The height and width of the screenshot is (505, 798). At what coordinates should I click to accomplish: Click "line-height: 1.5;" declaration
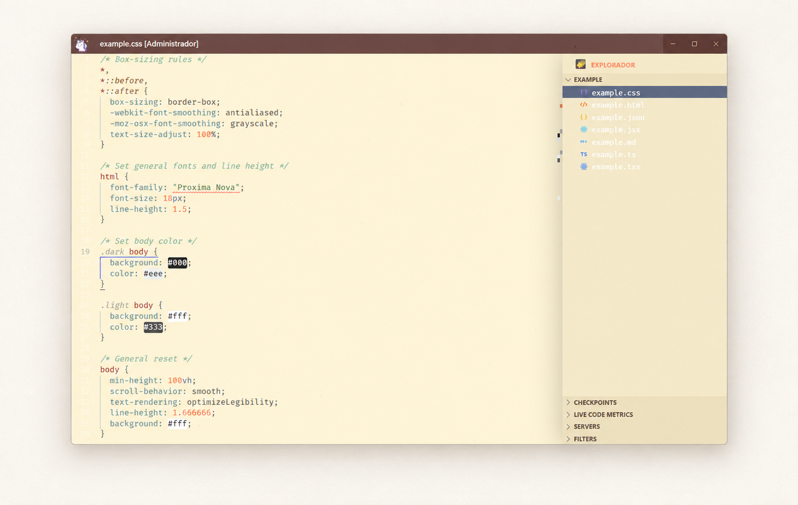point(150,209)
